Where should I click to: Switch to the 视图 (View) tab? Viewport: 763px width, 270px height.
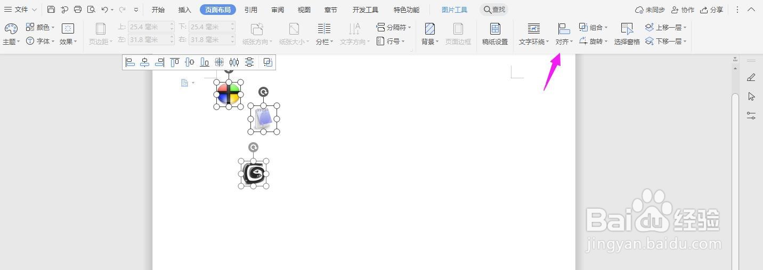304,10
